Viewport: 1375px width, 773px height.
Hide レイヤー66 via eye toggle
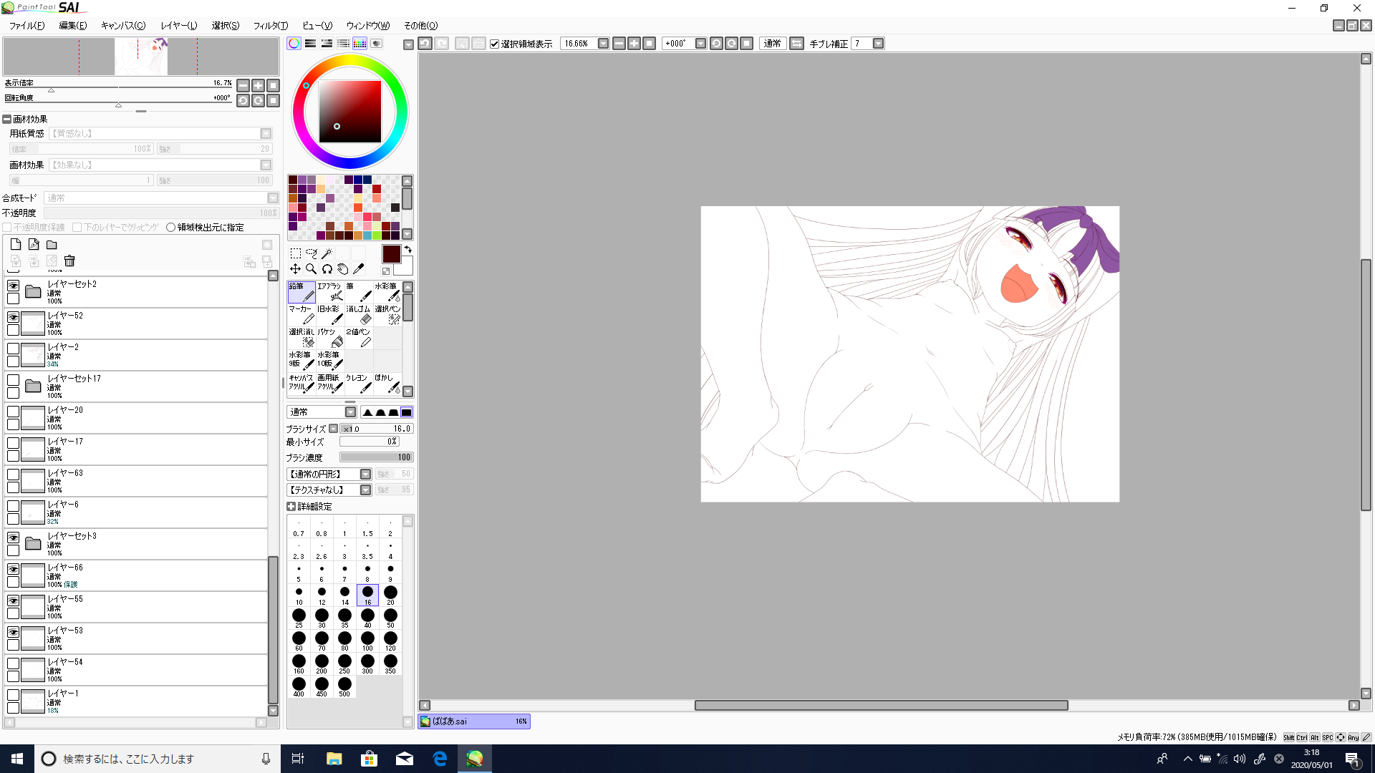(x=13, y=569)
